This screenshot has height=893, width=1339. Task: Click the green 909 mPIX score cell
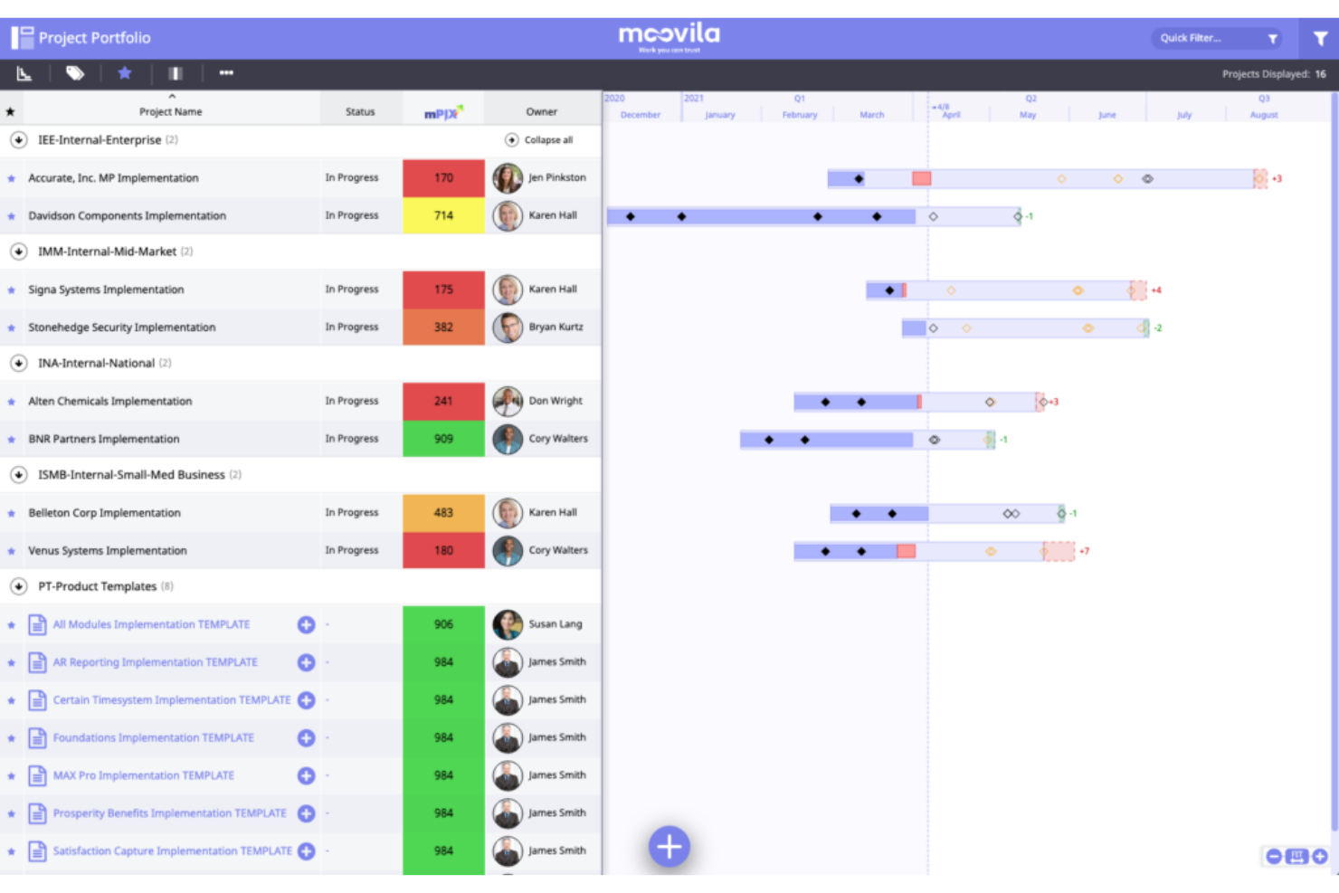443,439
